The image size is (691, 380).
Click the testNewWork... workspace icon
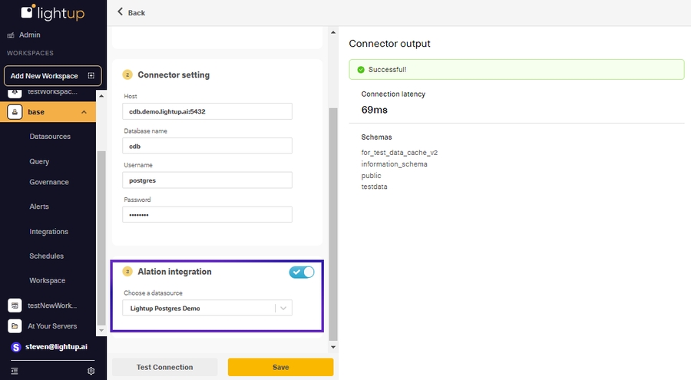(14, 306)
